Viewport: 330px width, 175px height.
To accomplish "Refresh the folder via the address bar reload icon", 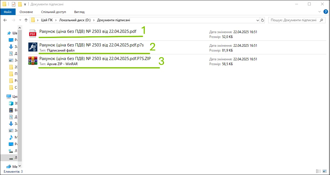I will (263, 20).
